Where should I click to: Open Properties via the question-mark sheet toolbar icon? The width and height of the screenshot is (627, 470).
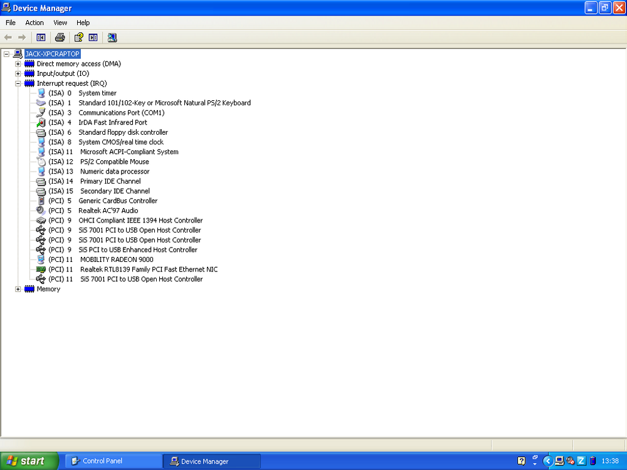point(79,38)
